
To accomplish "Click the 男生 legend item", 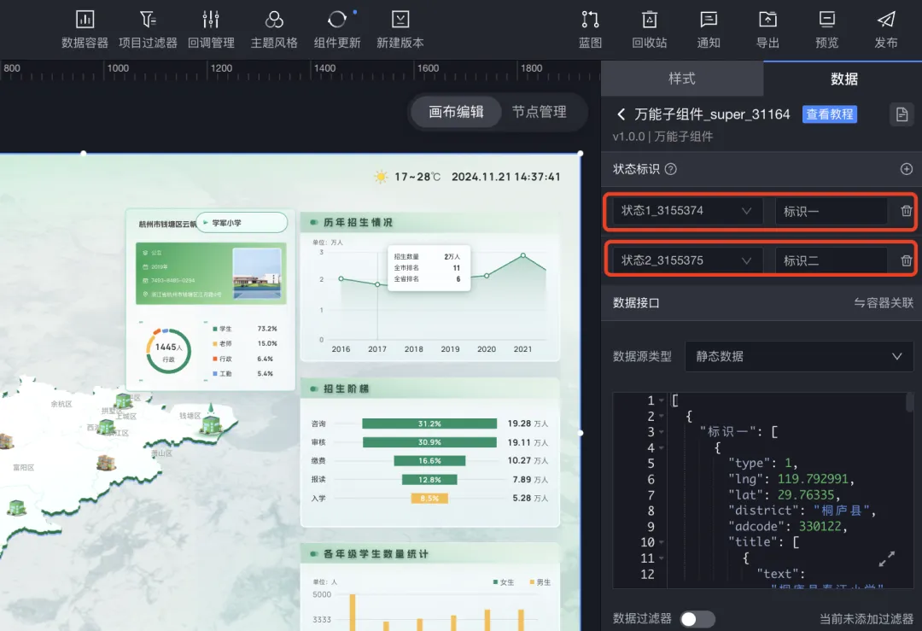I will [x=540, y=582].
